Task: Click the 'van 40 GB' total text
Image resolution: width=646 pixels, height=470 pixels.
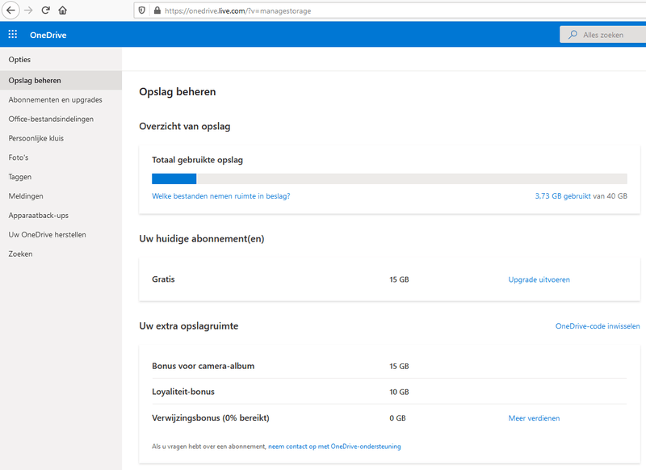Action: (610, 196)
